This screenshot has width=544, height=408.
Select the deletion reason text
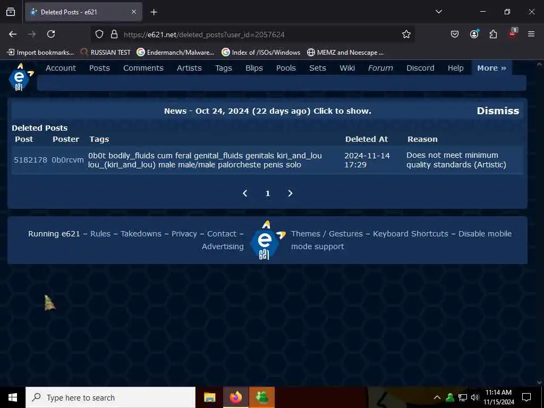(456, 160)
